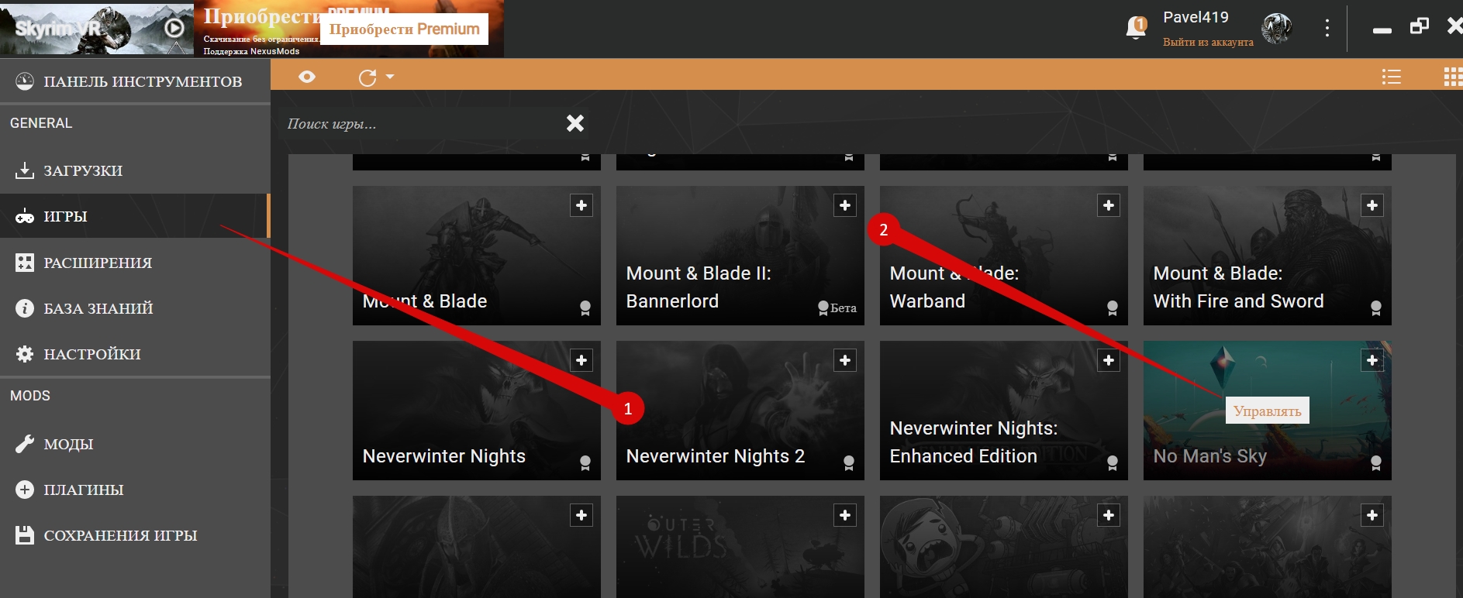Click the refresh icon in orange toolbar
The width and height of the screenshot is (1463, 598).
click(x=367, y=77)
